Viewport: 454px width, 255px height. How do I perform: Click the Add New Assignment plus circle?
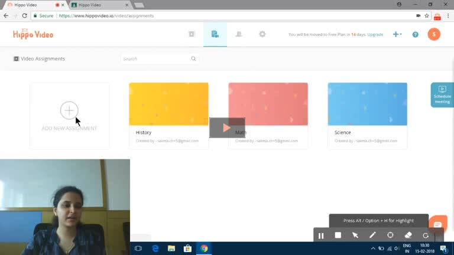click(x=69, y=110)
